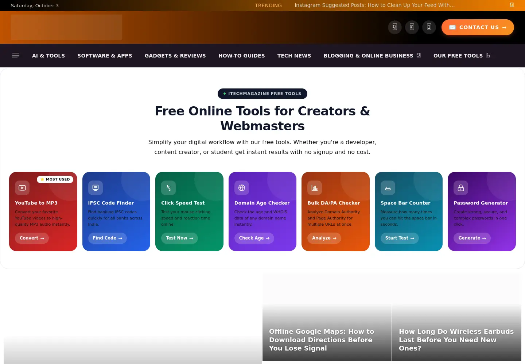This screenshot has width=525, height=364.
Task: Open Our Free Tools menu label
Action: tap(458, 56)
